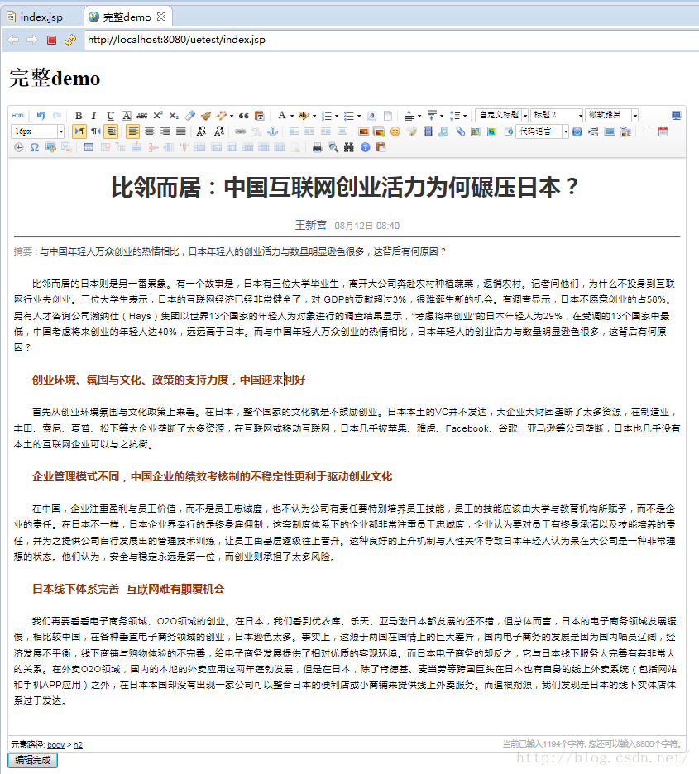Open the code language dropdown
The width and height of the screenshot is (699, 774).
tap(542, 131)
